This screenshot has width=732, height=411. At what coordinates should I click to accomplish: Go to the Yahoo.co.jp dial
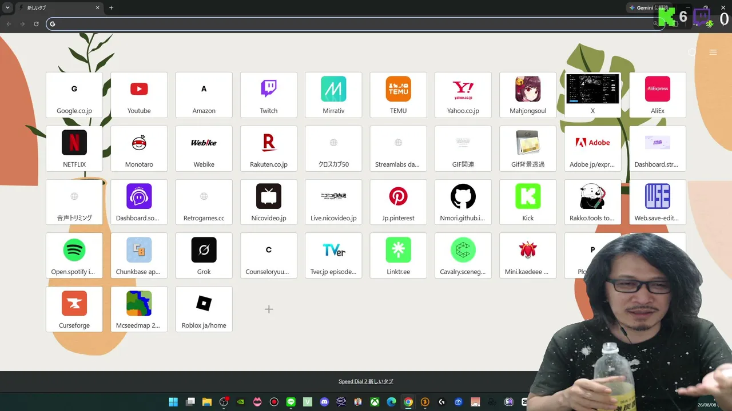(x=463, y=95)
